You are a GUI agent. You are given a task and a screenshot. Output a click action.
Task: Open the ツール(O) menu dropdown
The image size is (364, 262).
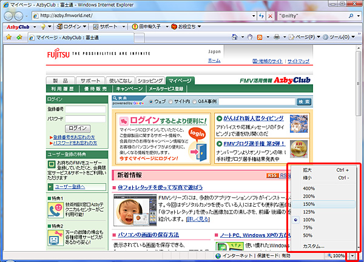(x=353, y=37)
